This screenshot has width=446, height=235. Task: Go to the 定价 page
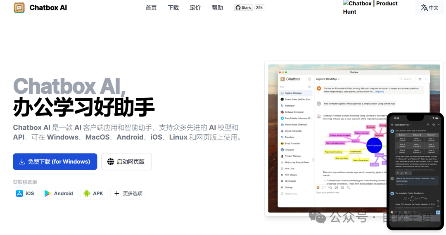pos(195,8)
